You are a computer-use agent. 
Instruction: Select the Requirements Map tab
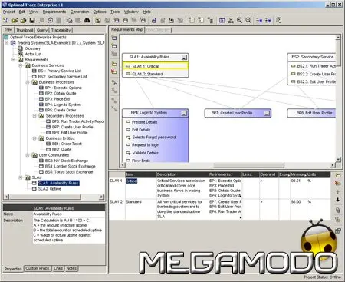tap(127, 30)
